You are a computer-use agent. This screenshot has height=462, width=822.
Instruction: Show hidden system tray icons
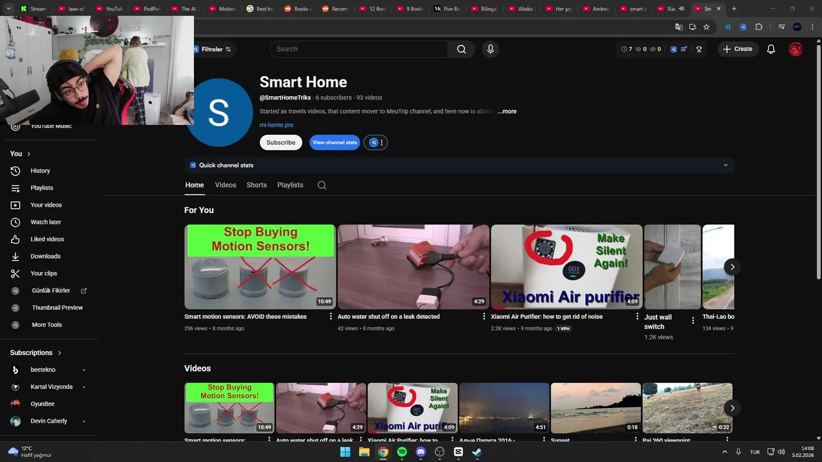pos(724,452)
